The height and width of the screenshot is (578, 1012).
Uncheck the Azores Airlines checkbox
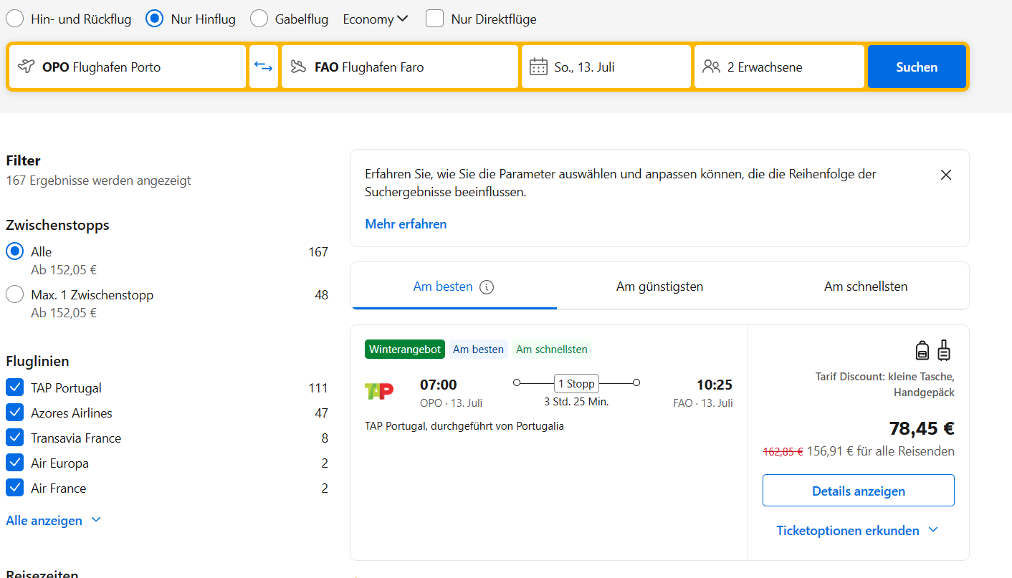[x=15, y=413]
